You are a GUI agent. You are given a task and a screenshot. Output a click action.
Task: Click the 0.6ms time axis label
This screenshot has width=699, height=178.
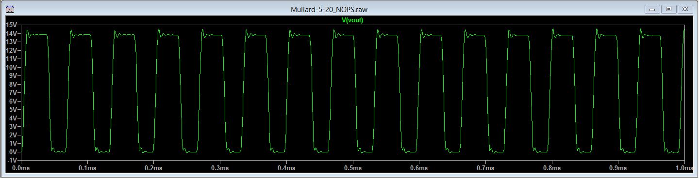tap(419, 168)
